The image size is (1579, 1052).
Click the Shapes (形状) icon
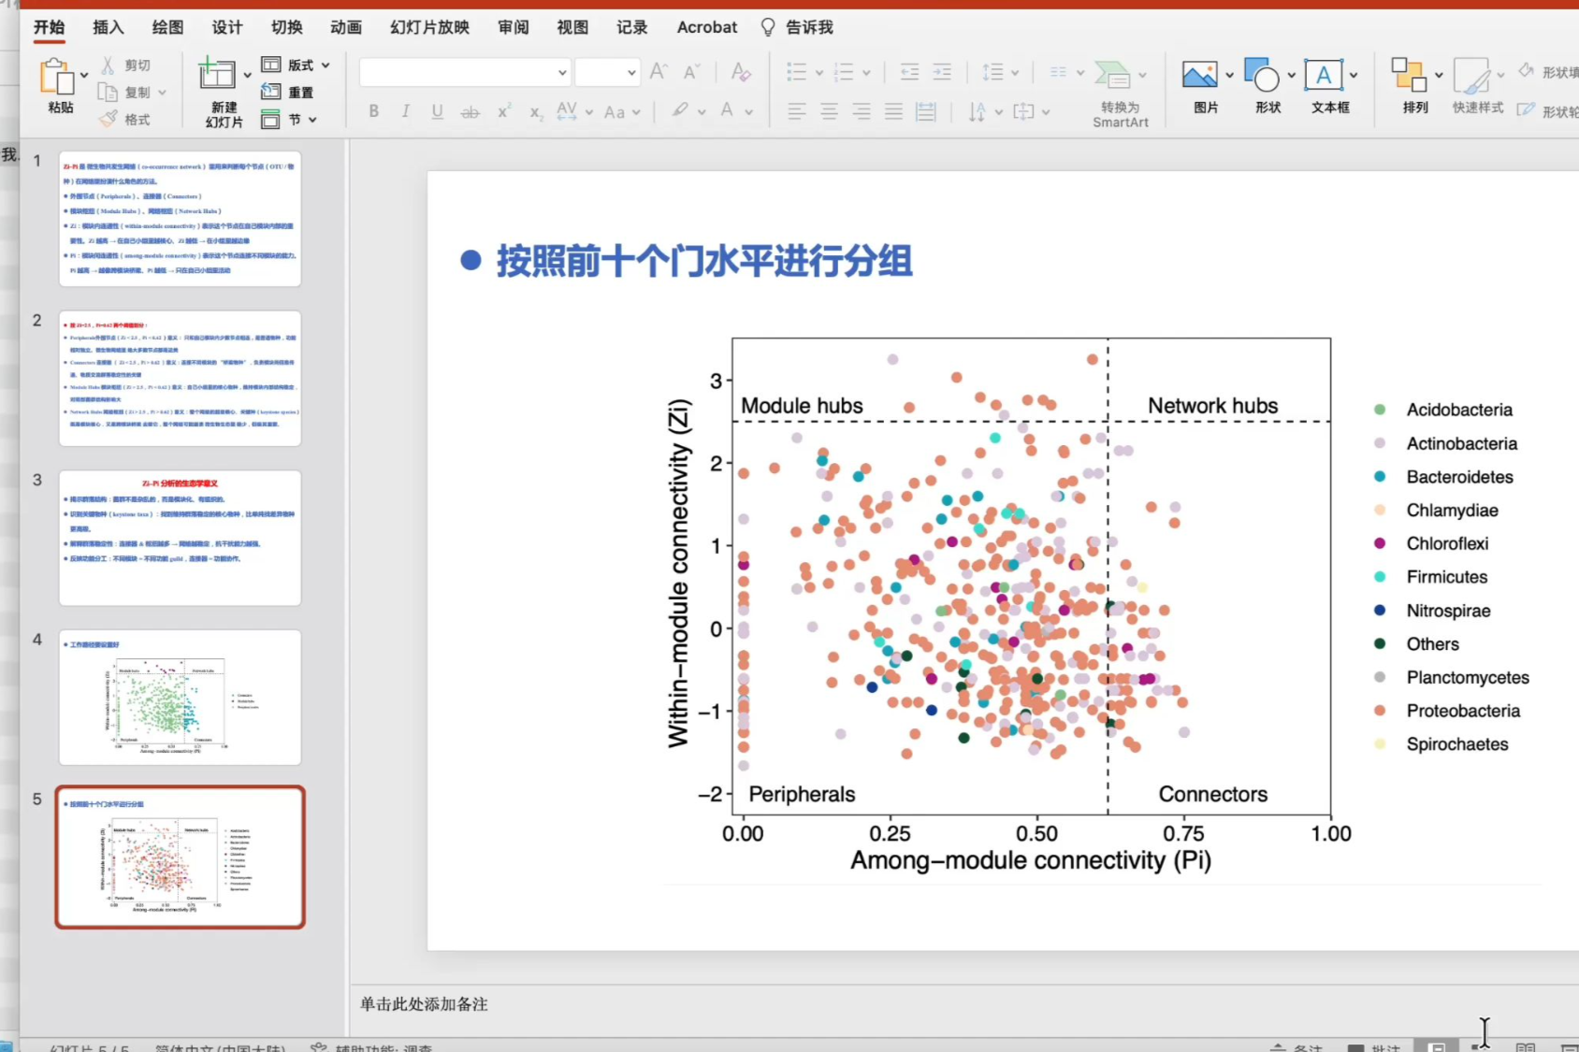pyautogui.click(x=1262, y=75)
